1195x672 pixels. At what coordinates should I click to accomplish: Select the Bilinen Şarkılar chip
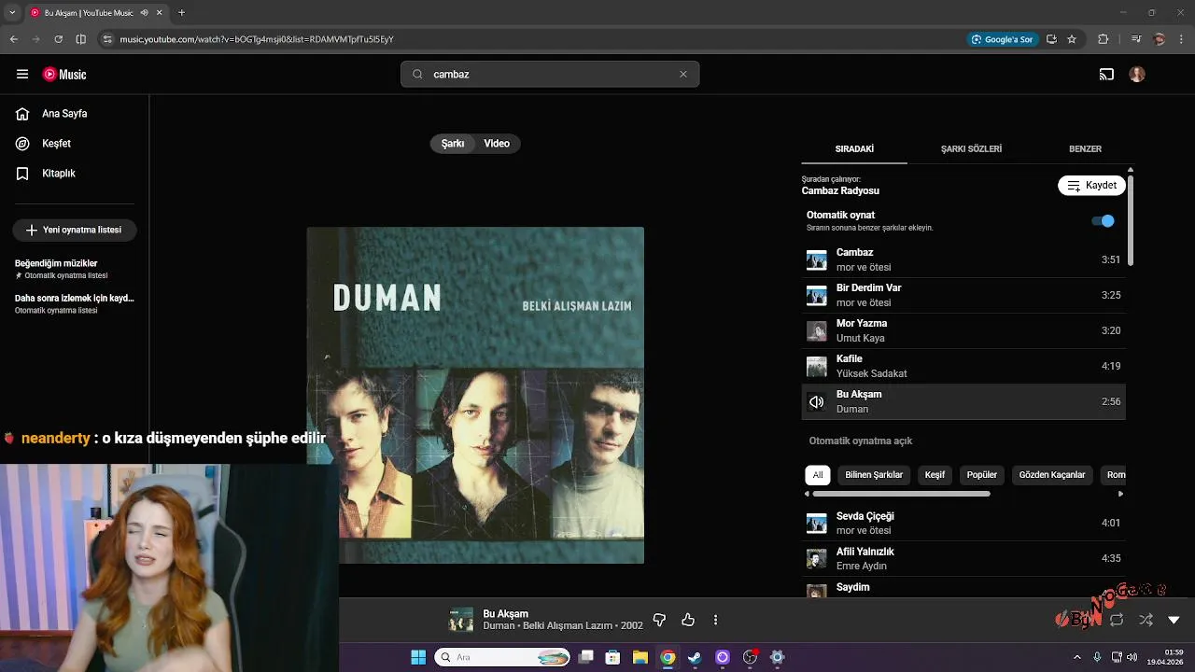pyautogui.click(x=874, y=475)
